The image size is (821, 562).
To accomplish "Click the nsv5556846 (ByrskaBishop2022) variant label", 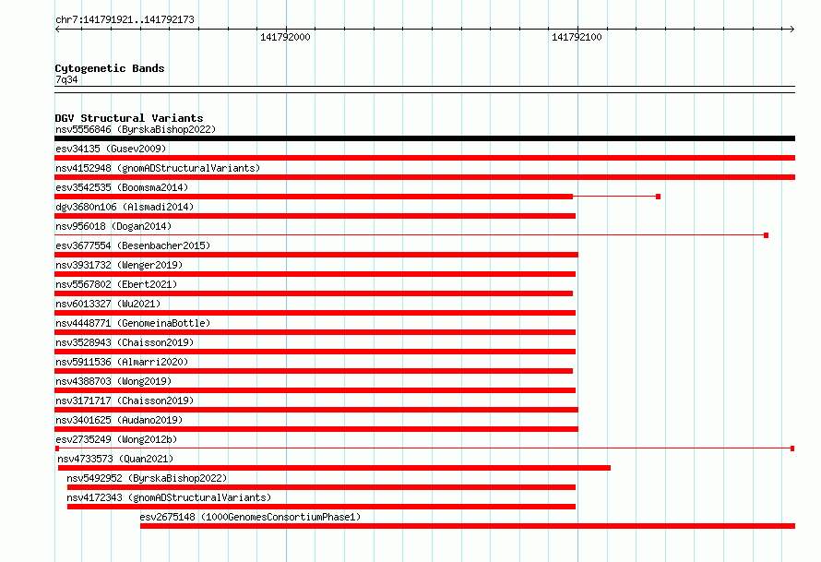I will tap(136, 129).
